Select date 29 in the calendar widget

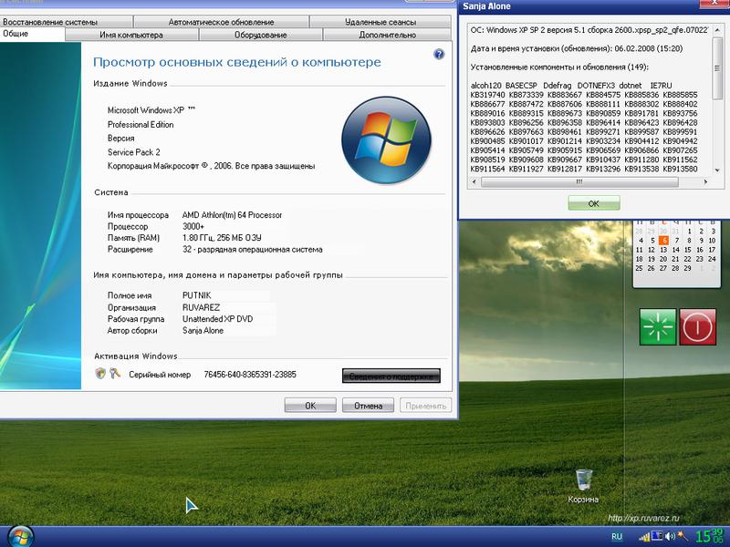point(688,268)
